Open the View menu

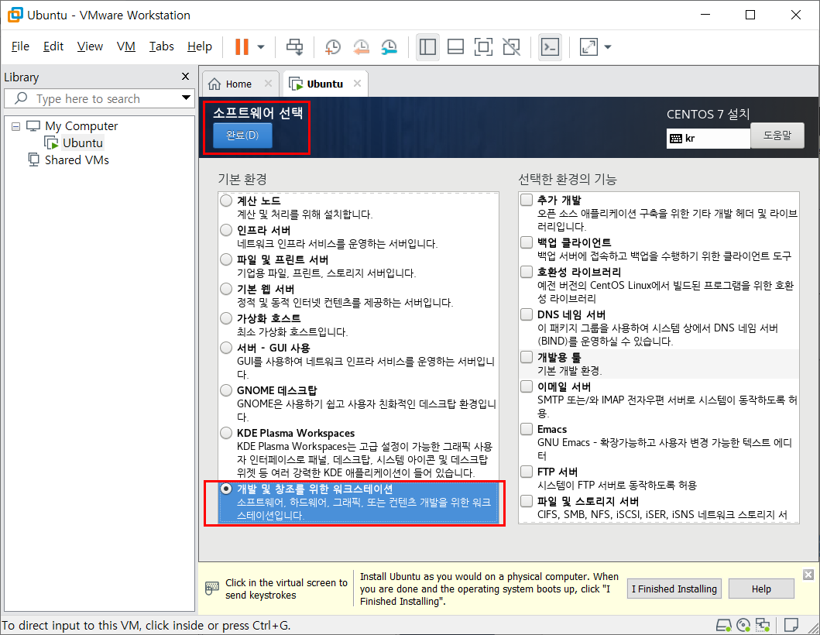(x=90, y=46)
